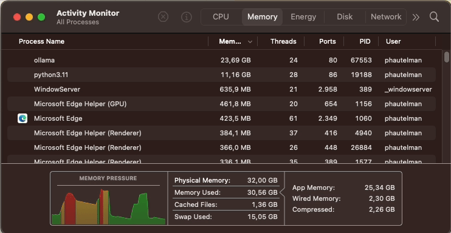Sort by Ports column header

click(328, 41)
